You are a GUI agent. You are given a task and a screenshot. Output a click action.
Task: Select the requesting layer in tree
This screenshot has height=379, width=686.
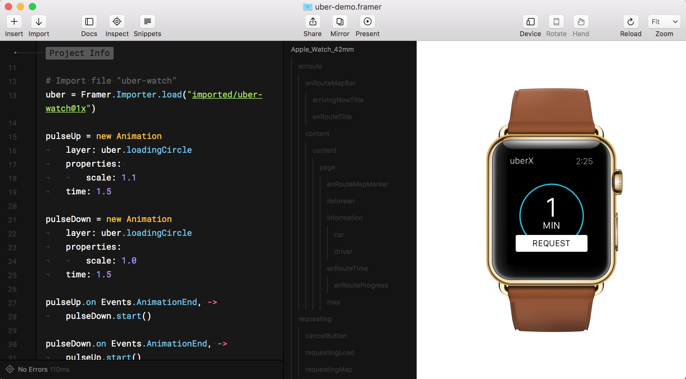coord(315,319)
